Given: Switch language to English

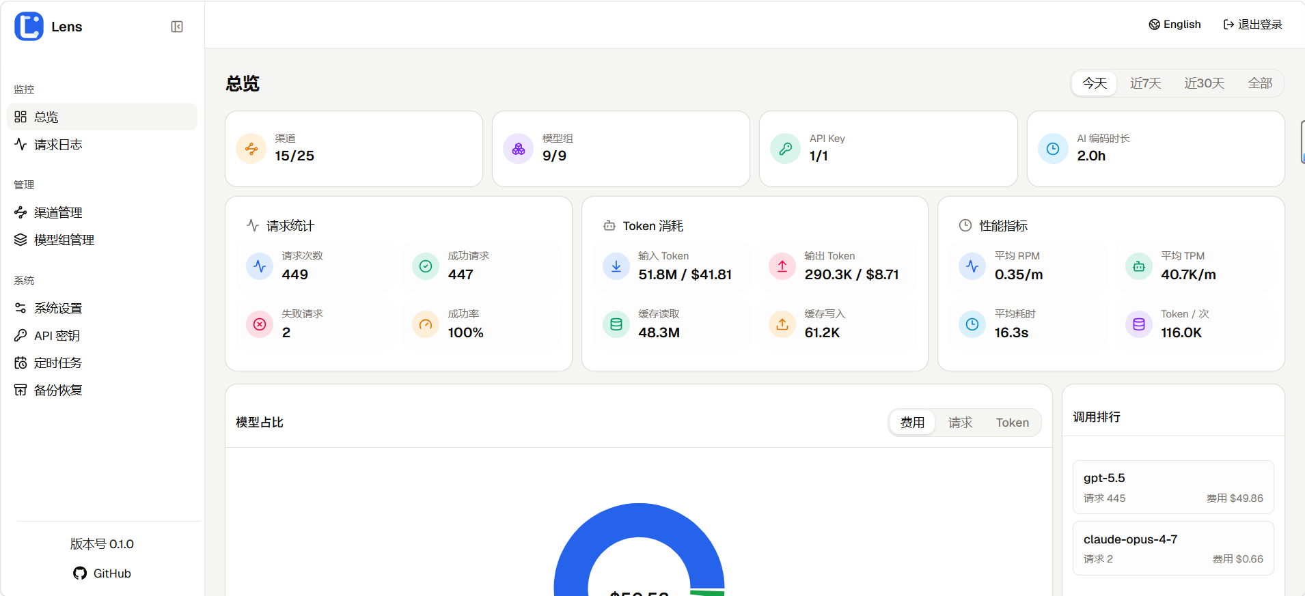Looking at the screenshot, I should pos(1174,25).
